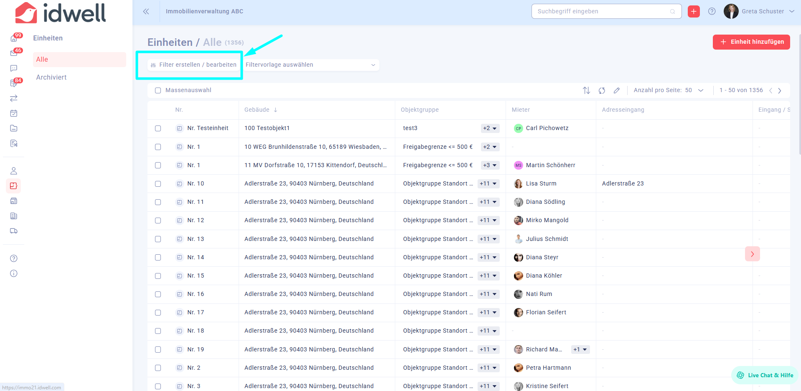
Task: Open the Filtervorlage auswählen dropdown
Action: point(311,65)
